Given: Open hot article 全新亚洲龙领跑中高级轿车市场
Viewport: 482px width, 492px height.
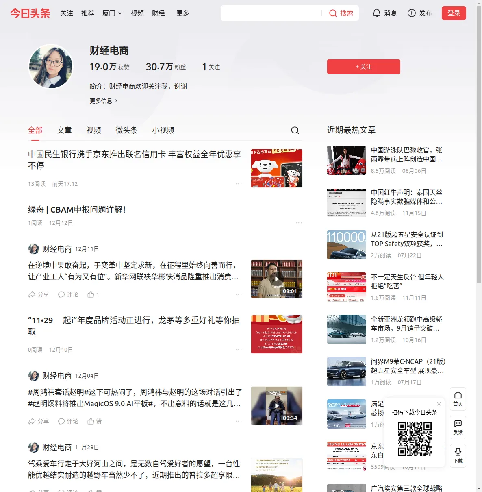Looking at the screenshot, I should (x=407, y=324).
